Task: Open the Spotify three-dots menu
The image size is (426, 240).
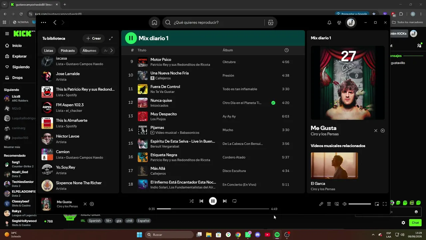Action: pyautogui.click(x=44, y=22)
